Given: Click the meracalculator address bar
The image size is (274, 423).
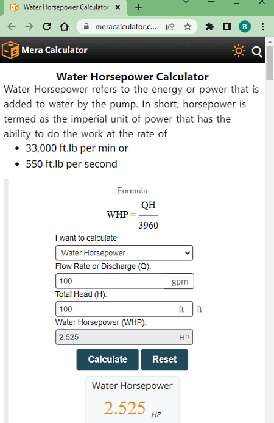Looking at the screenshot, I should pyautogui.click(x=125, y=26).
